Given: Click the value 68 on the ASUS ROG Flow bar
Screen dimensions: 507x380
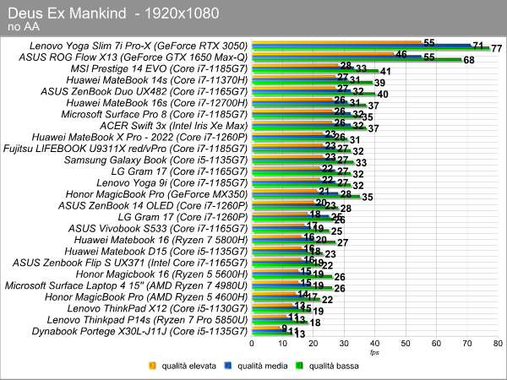Looking at the screenshot, I should pyautogui.click(x=469, y=60).
